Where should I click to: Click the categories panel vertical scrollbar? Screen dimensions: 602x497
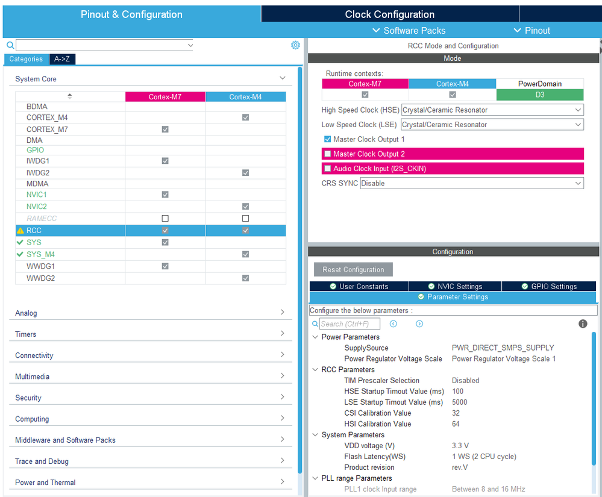[x=300, y=270]
